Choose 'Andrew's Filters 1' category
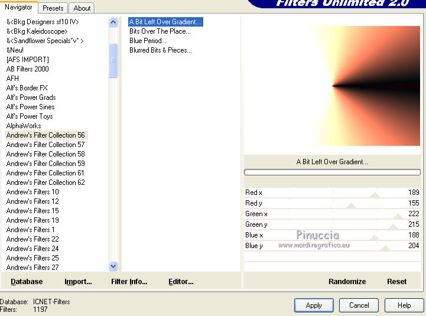 (31, 230)
